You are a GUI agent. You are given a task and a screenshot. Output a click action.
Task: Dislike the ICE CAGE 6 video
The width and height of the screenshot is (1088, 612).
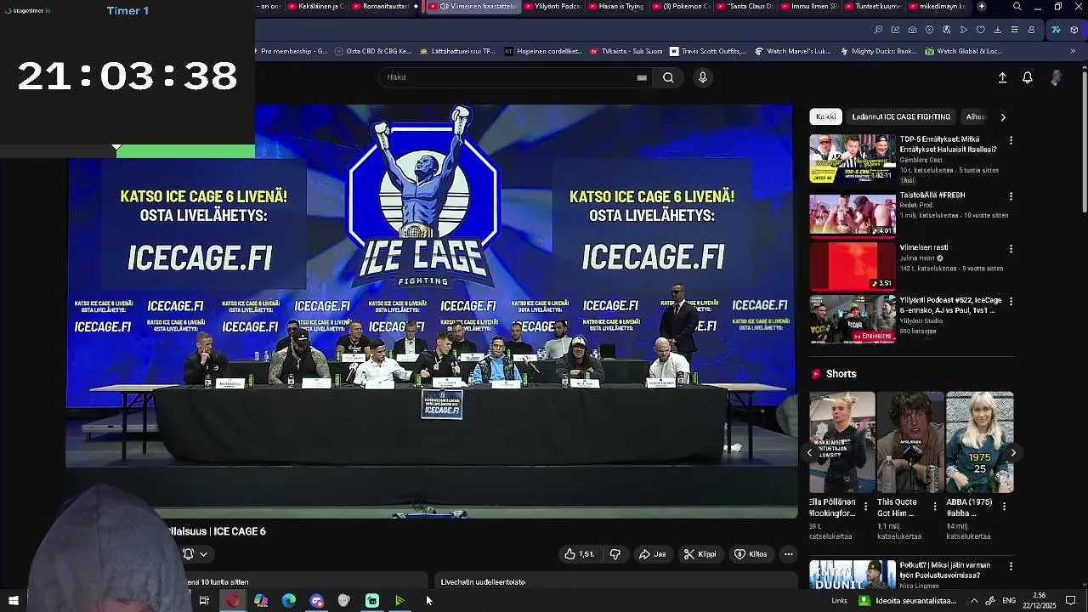[x=615, y=554]
